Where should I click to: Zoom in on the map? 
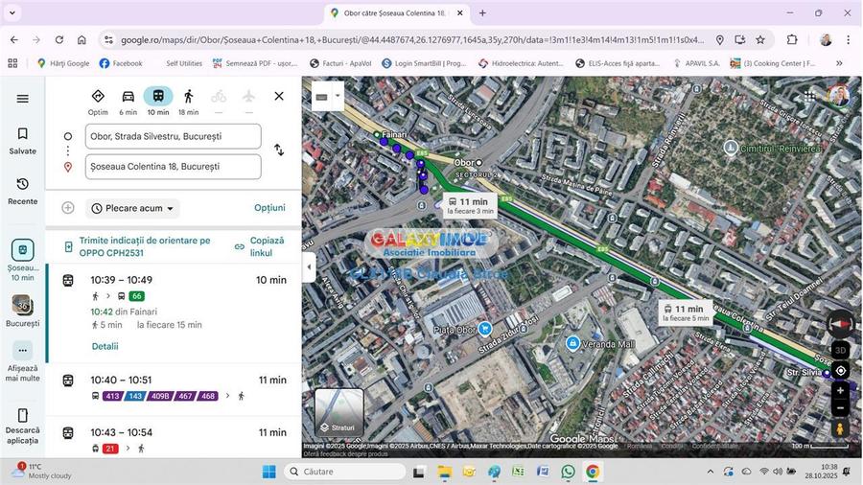coord(840,391)
